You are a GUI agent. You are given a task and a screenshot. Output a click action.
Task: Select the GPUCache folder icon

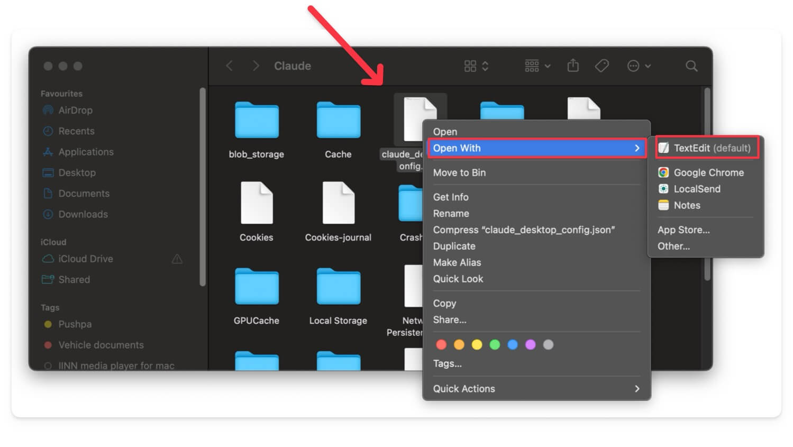[257, 286]
